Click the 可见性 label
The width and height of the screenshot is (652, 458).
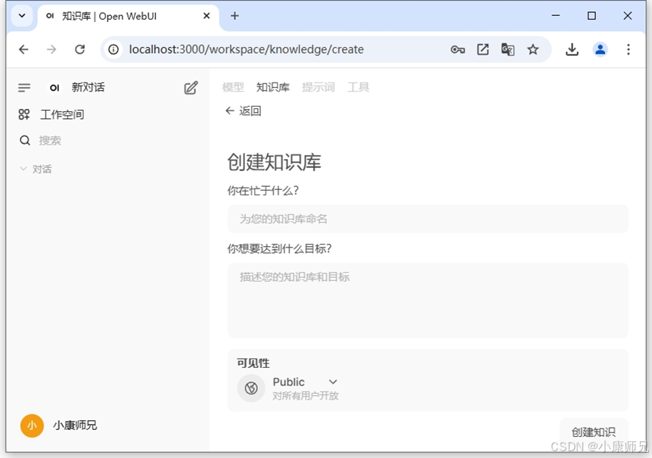pyautogui.click(x=253, y=363)
